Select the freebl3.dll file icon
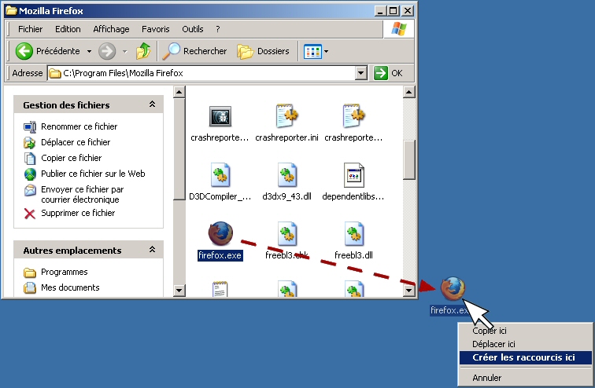 353,233
